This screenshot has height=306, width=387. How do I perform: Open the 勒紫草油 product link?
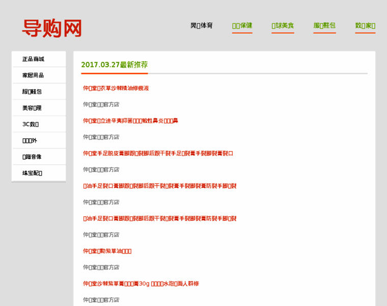[107, 251]
